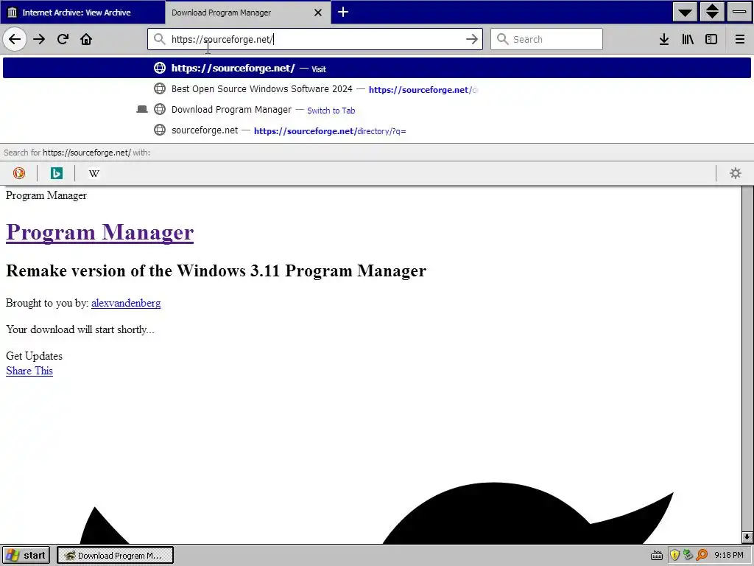Select Download Program Manager Switch to Tab suggestion
The image size is (754, 566).
[x=376, y=110]
